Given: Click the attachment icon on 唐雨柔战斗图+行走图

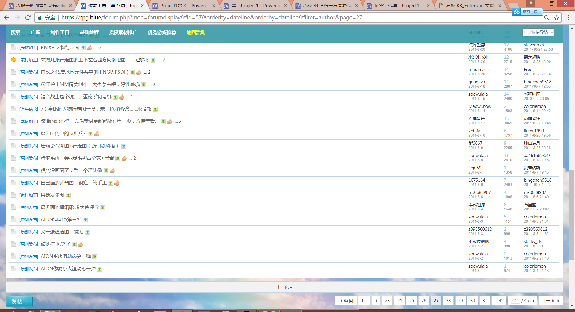Looking at the screenshot, I should point(124,146).
